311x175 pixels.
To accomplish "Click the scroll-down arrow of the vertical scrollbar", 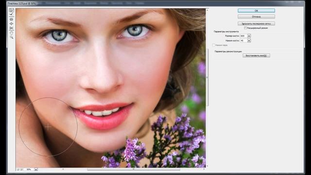I will (x=207, y=166).
